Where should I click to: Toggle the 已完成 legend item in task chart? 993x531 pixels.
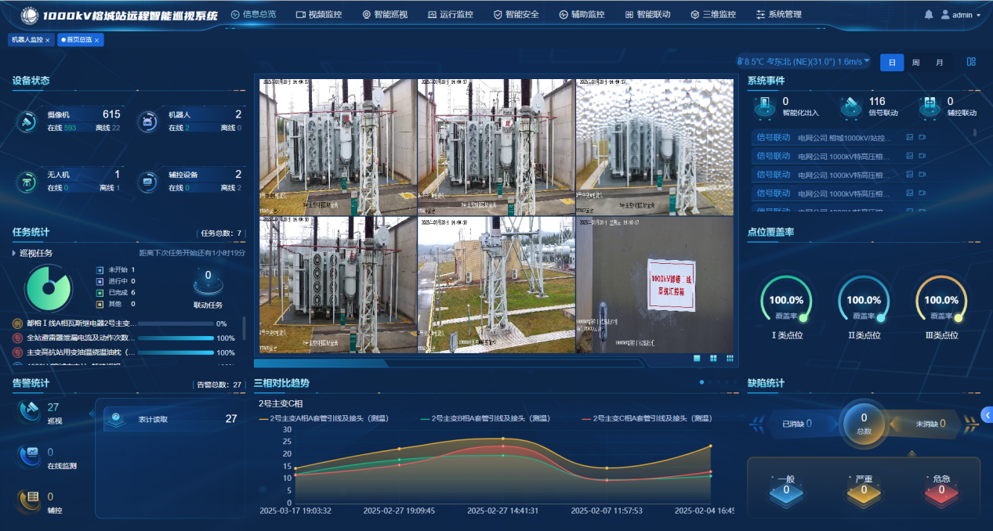100,292
